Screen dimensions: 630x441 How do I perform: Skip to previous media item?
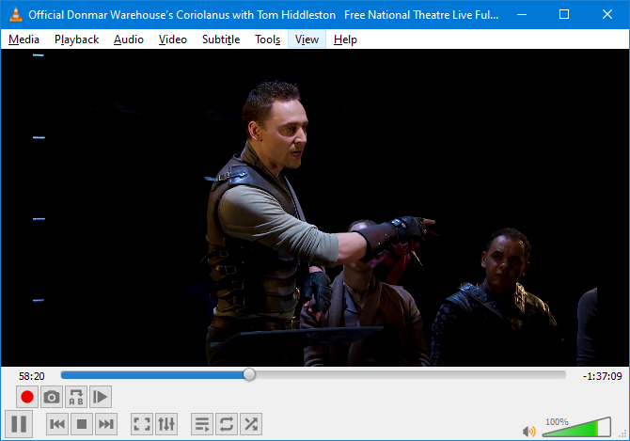point(57,424)
